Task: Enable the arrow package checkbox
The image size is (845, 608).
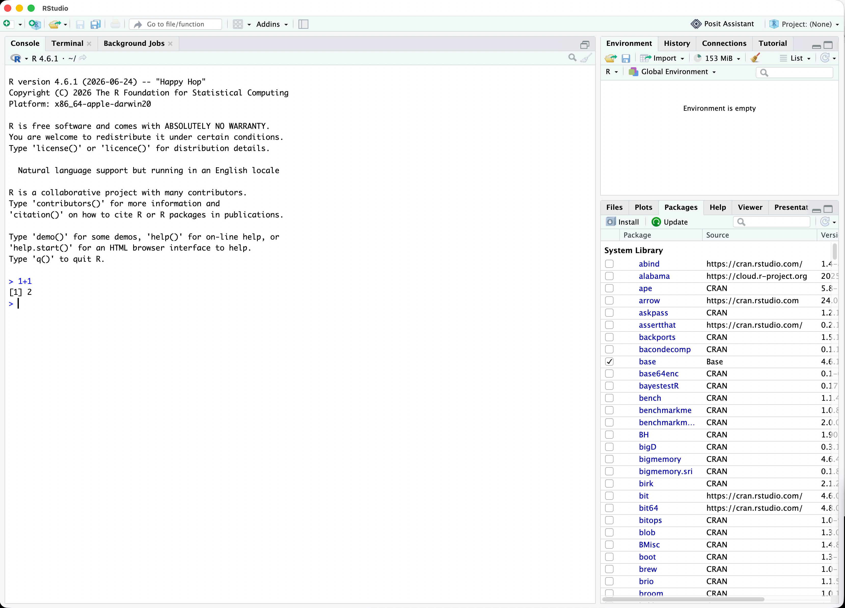Action: coord(609,300)
